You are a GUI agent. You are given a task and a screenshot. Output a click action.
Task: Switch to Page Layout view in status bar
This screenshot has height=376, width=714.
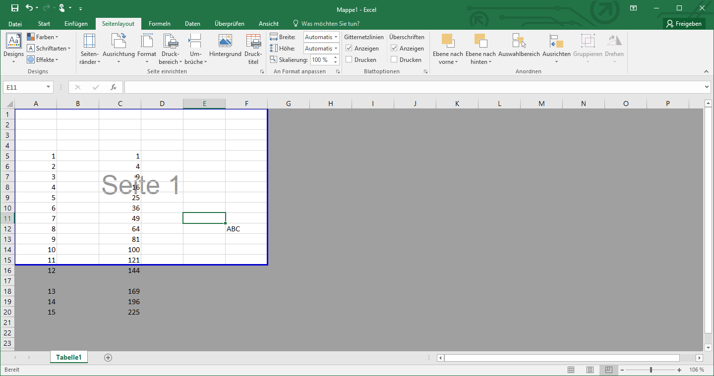[590, 370]
